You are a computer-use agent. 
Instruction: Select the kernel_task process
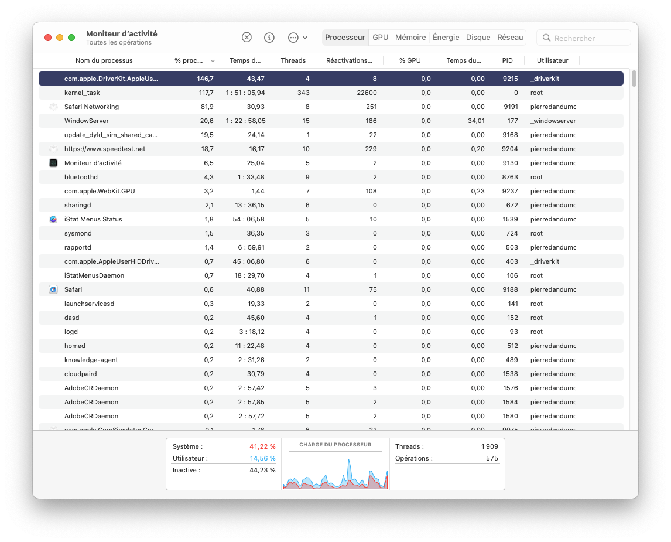pyautogui.click(x=331, y=93)
